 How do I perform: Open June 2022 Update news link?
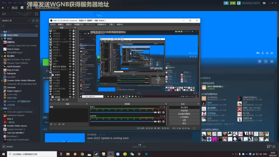point(108,138)
